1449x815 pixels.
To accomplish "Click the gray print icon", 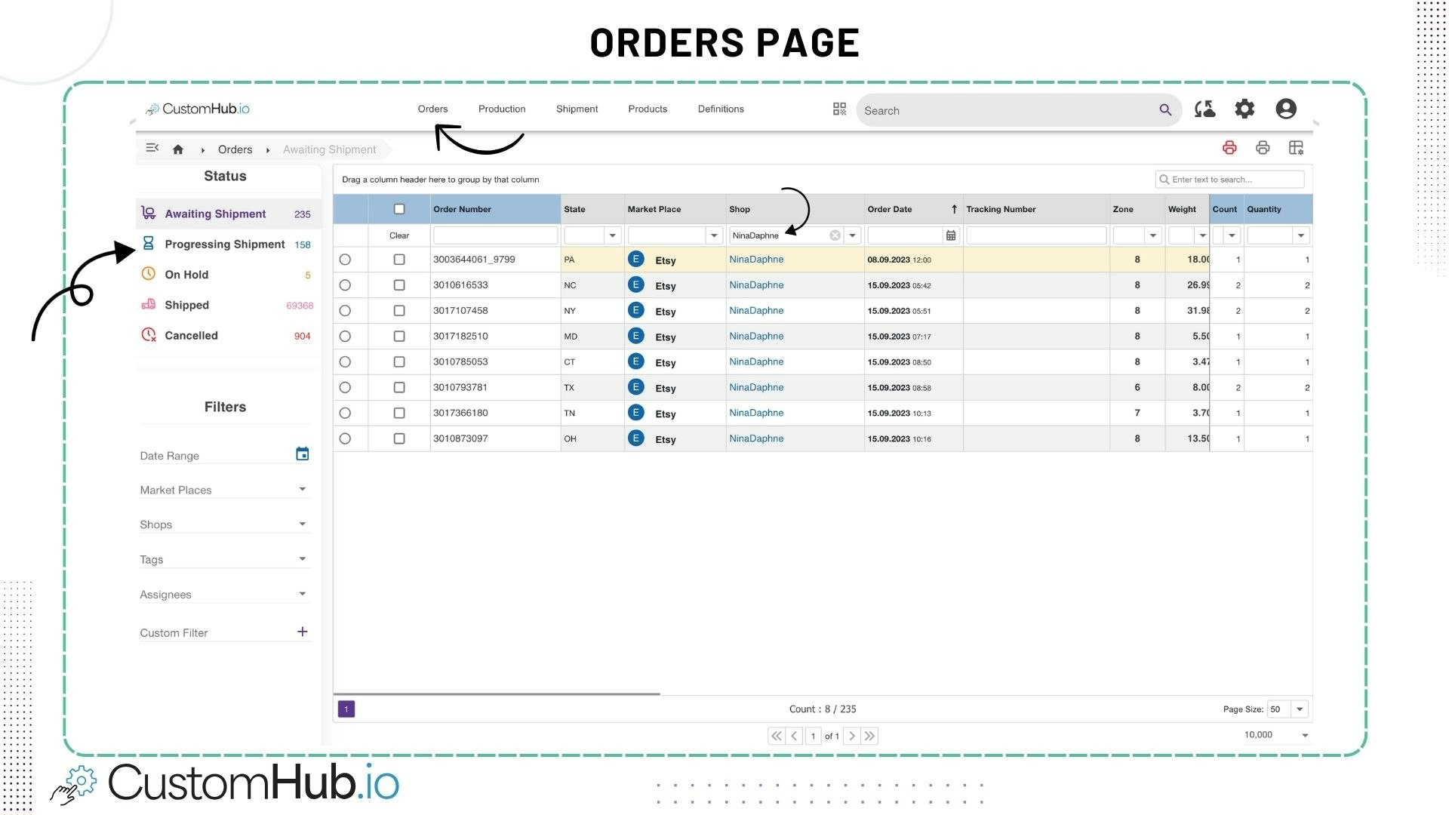I will (x=1263, y=148).
